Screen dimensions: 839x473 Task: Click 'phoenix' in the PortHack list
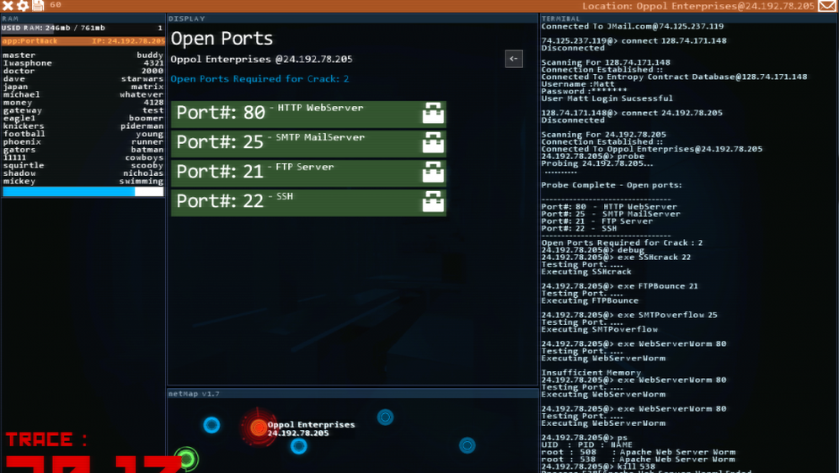click(22, 141)
